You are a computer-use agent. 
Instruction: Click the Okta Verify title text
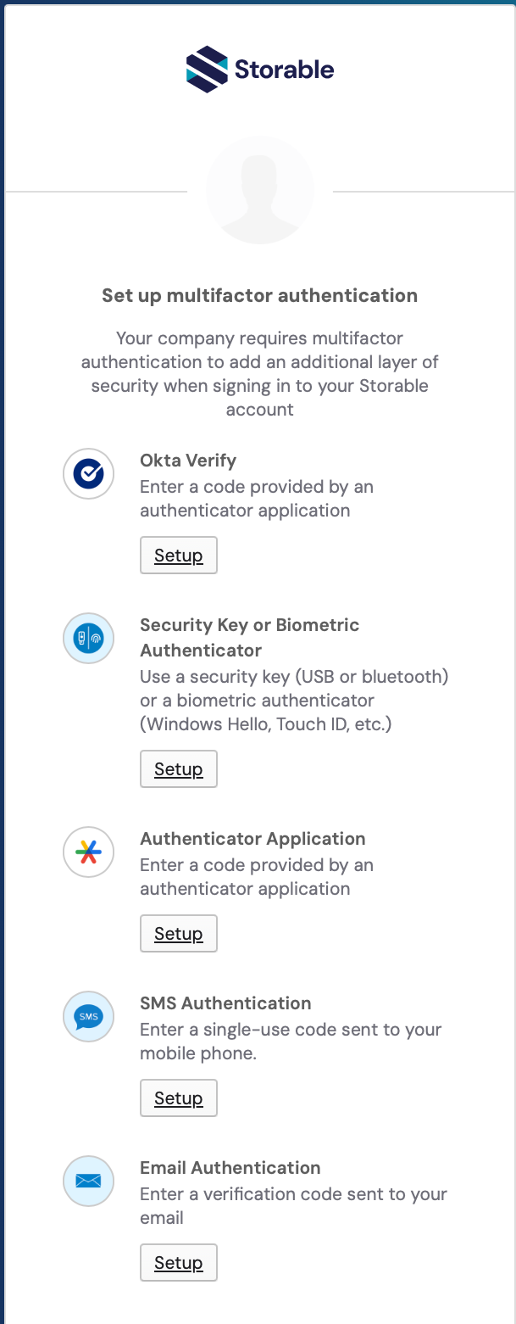[188, 461]
